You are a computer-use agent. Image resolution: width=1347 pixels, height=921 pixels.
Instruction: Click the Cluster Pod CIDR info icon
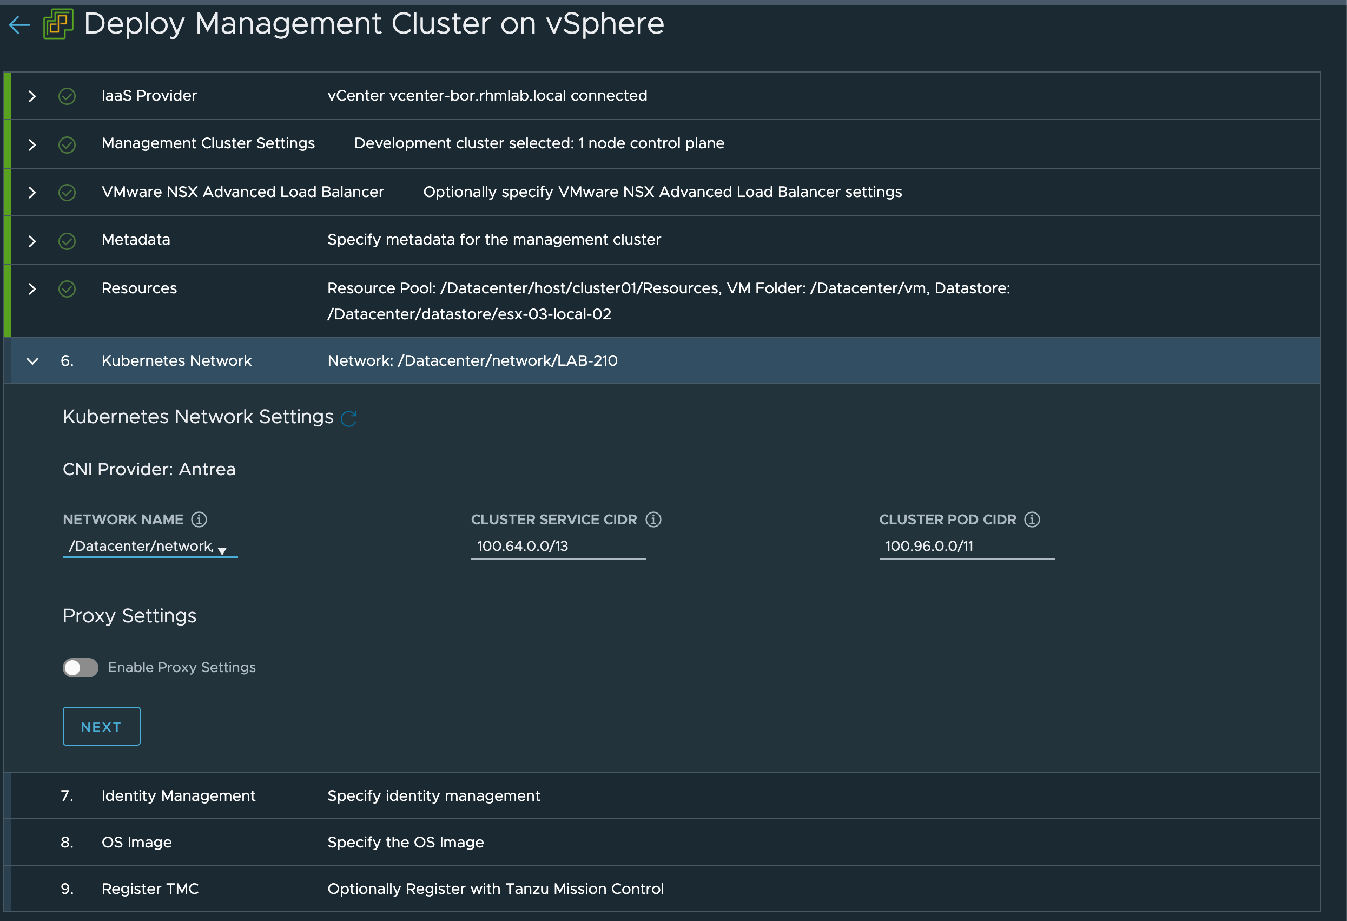coord(1032,519)
